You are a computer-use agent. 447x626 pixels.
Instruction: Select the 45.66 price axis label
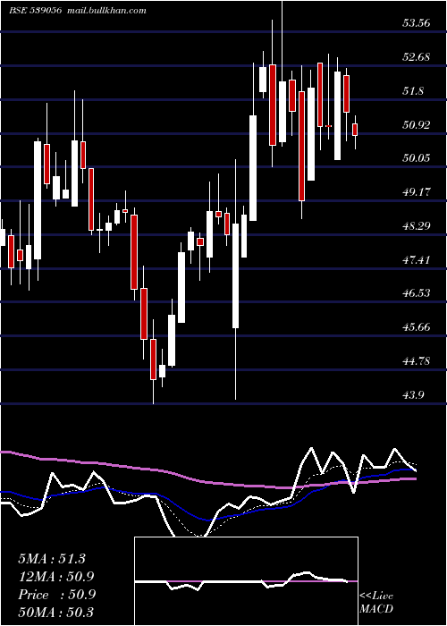click(416, 327)
